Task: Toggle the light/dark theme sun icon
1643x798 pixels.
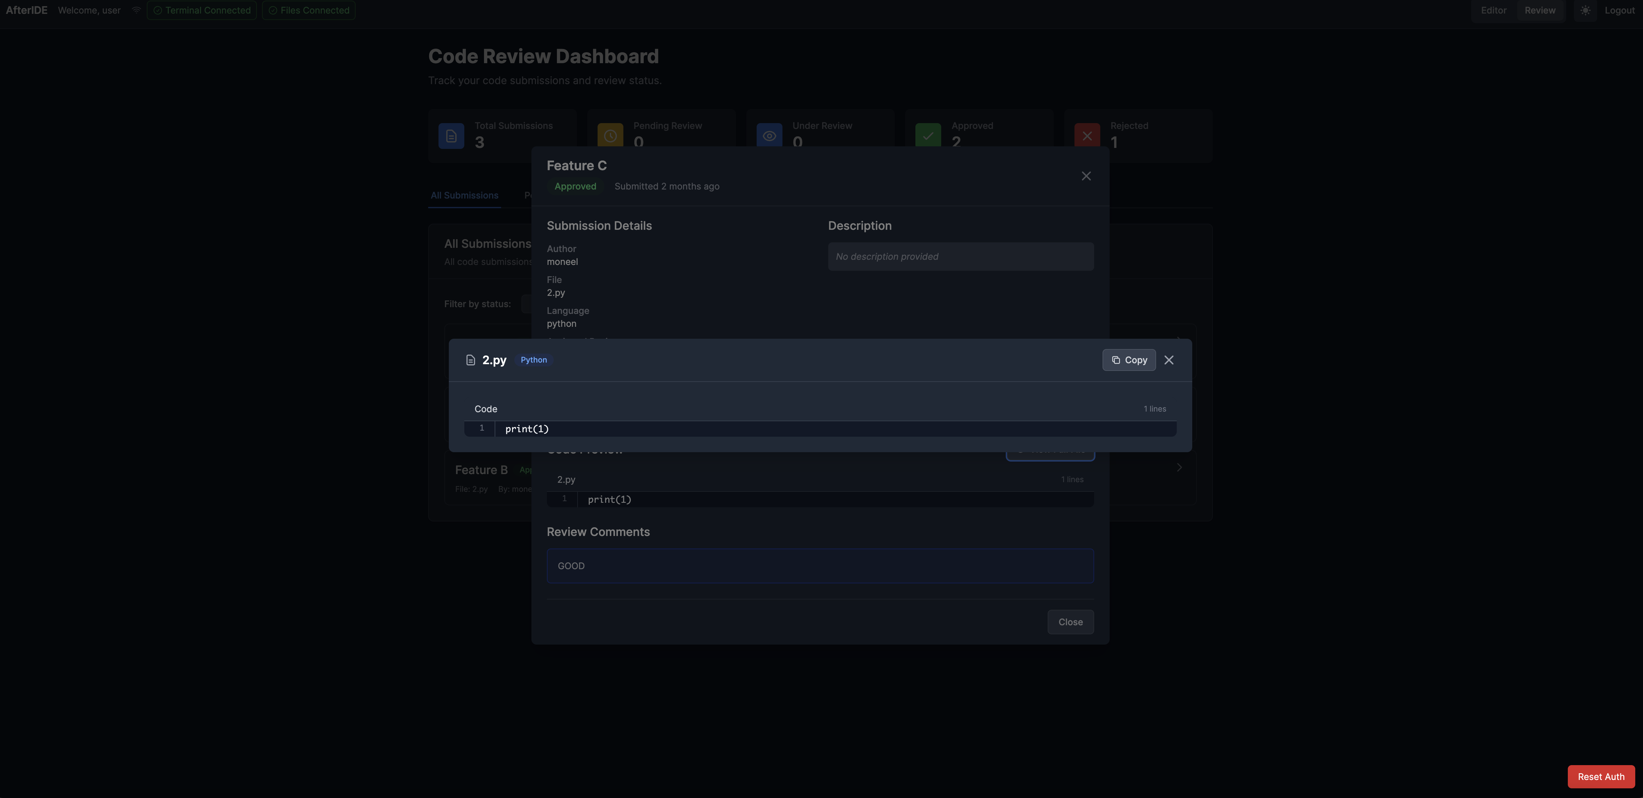Action: click(x=1585, y=10)
